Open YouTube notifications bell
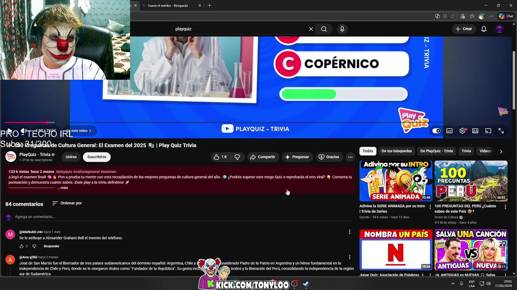 (484, 29)
